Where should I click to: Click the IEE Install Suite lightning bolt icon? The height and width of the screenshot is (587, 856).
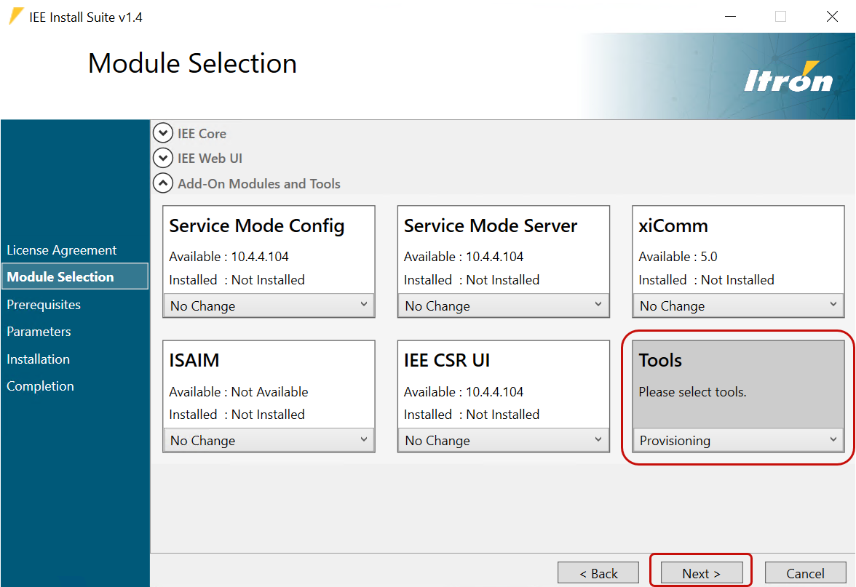click(15, 15)
